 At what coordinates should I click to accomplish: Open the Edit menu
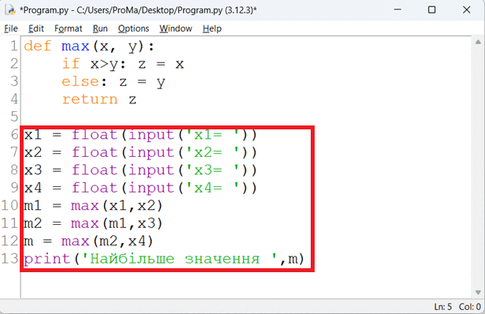[x=36, y=28]
